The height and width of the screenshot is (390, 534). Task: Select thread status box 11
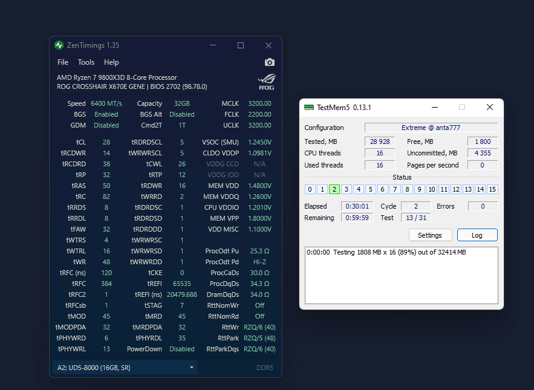[444, 189]
